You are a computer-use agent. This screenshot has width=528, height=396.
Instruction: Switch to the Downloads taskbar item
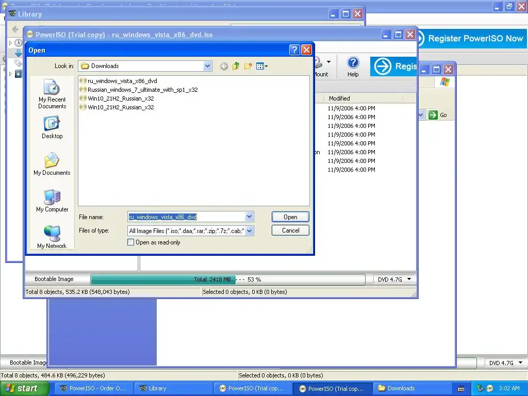tap(411, 388)
